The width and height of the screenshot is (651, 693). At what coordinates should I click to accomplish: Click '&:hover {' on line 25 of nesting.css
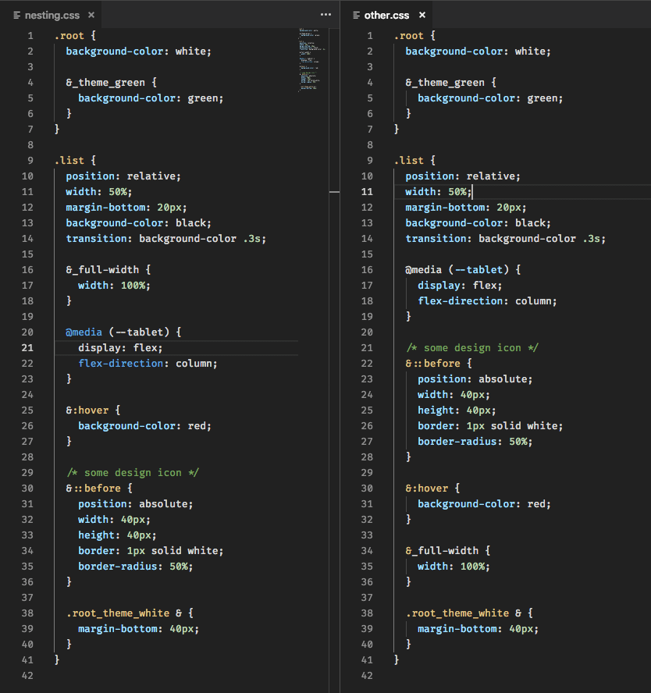pyautogui.click(x=93, y=410)
